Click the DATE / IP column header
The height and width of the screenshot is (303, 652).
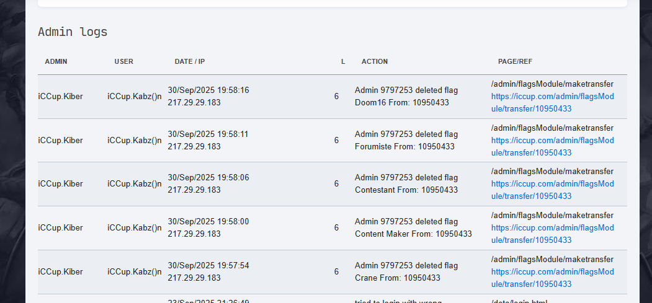(190, 61)
